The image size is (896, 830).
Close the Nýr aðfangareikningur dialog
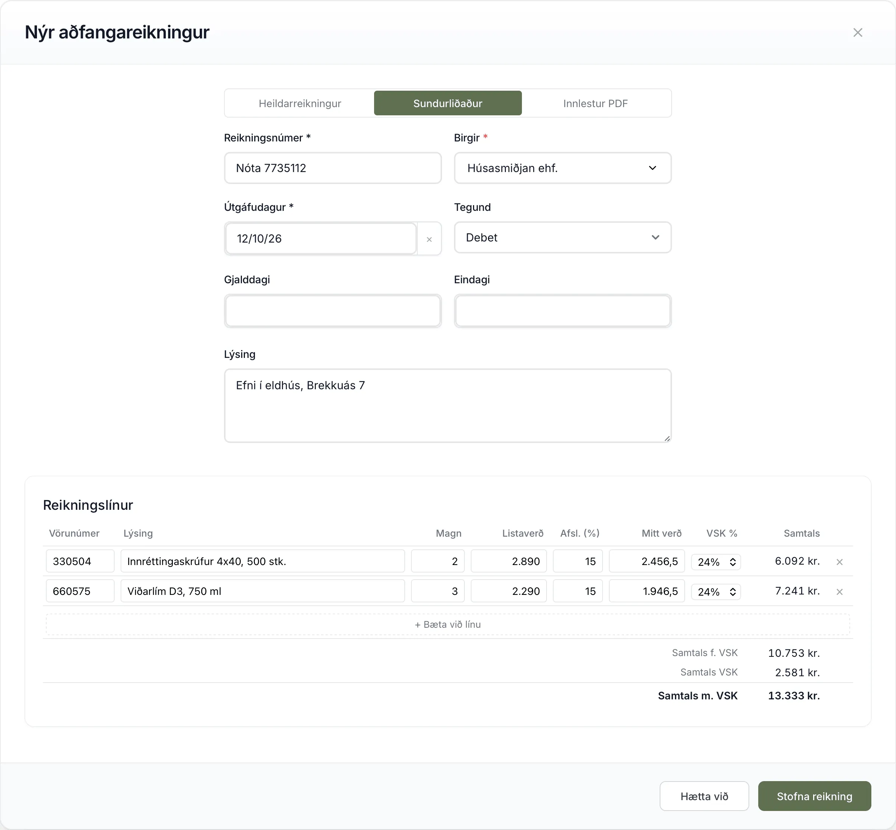click(857, 32)
